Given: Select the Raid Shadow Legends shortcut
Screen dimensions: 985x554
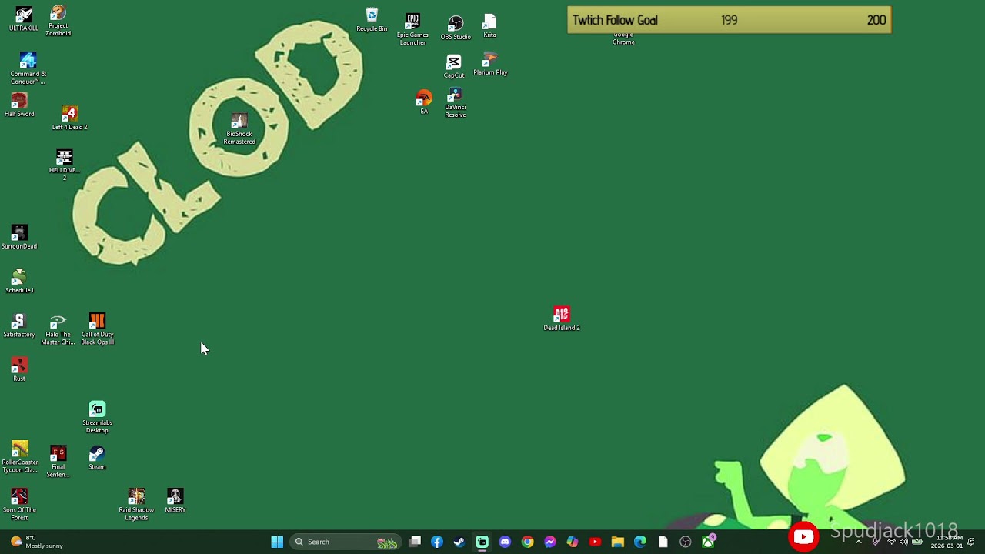Looking at the screenshot, I should tap(136, 505).
